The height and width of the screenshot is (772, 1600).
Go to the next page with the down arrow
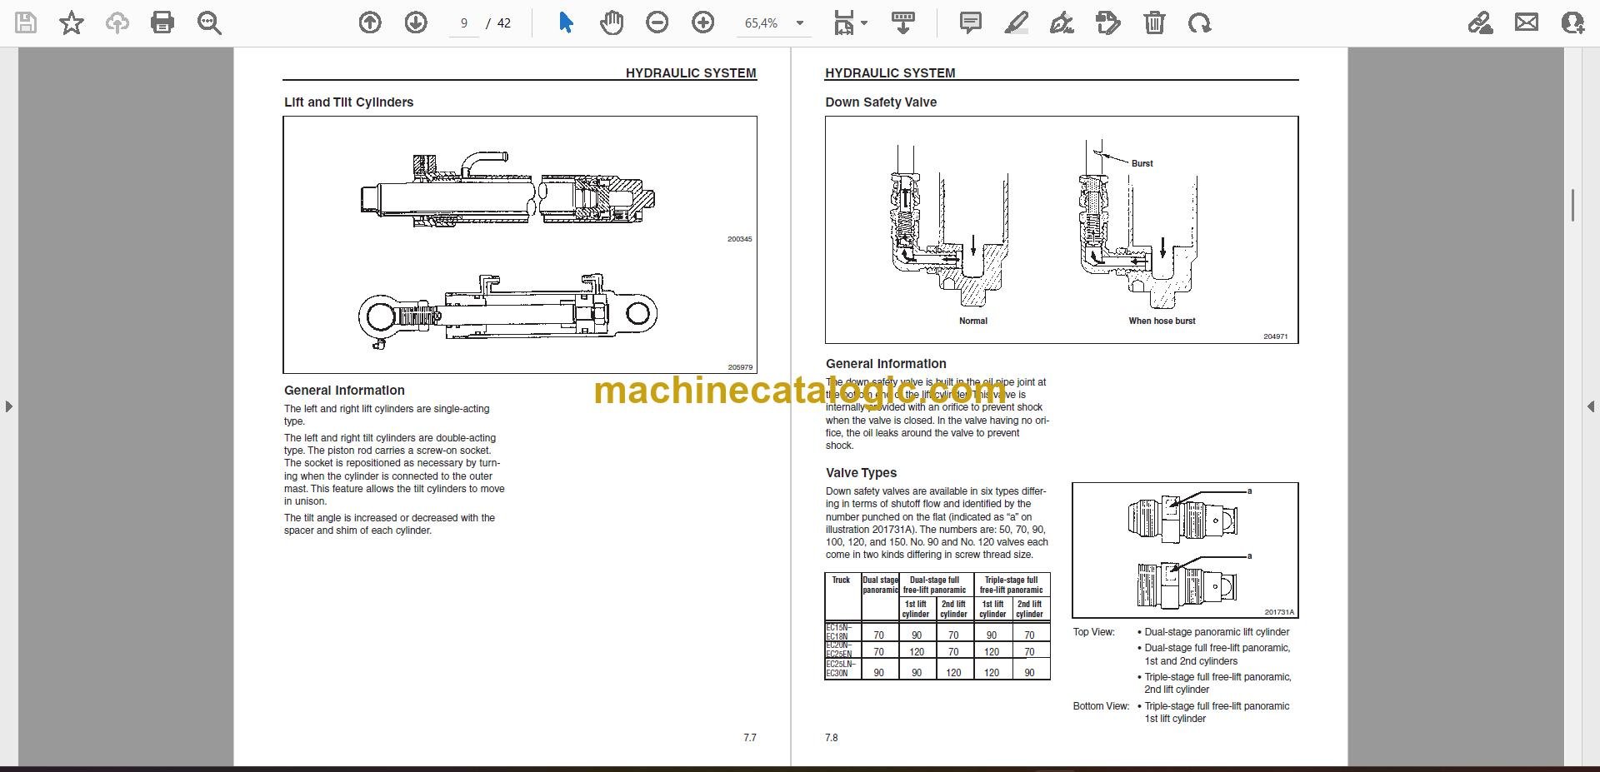416,22
